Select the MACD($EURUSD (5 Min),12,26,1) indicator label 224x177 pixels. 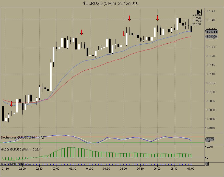click(21, 150)
